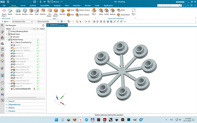Select the Revolve tool
This screenshot has height=123, width=197.
(x=25, y=12)
